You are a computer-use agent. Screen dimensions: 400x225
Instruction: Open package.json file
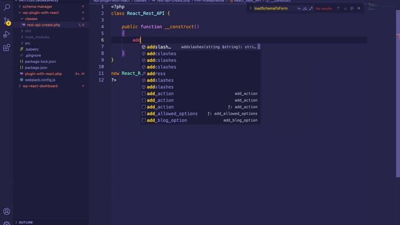click(x=36, y=67)
